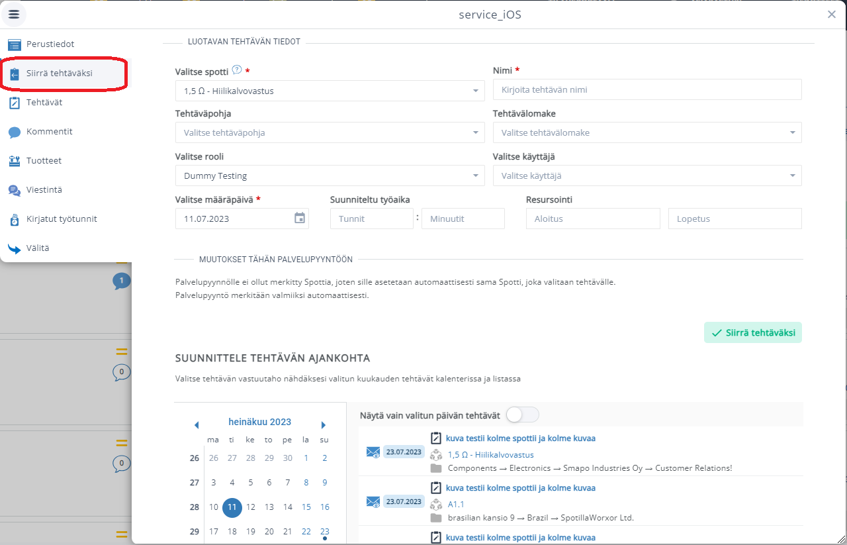The width and height of the screenshot is (847, 545).
Task: Click date badge 23.07.2023 of A1.1 task
Action: pyautogui.click(x=404, y=502)
